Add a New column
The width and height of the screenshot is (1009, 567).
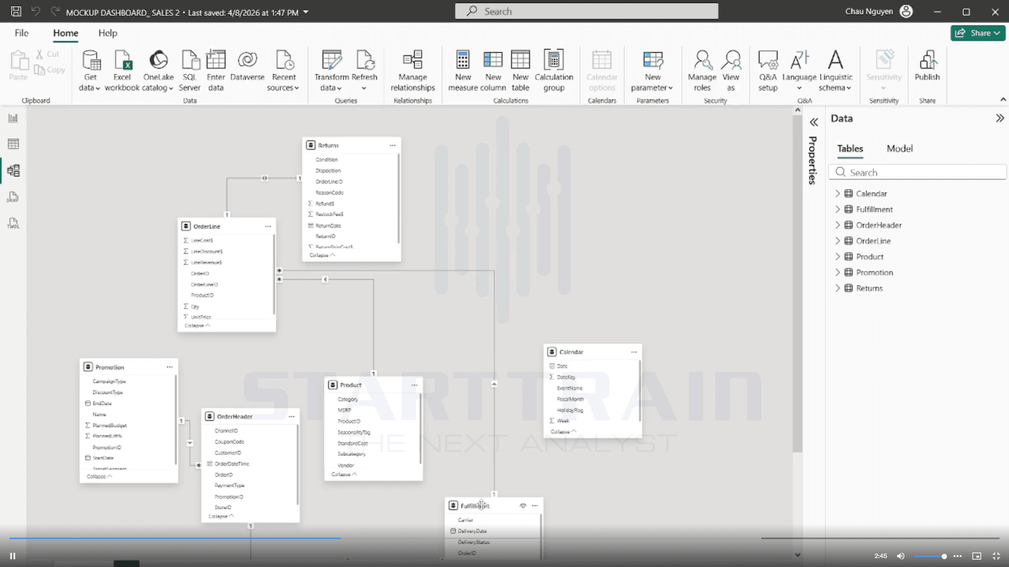pos(493,71)
